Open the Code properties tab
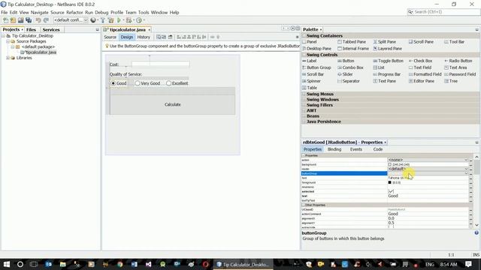Image resolution: width=481 pixels, height=270 pixels. pos(377,149)
